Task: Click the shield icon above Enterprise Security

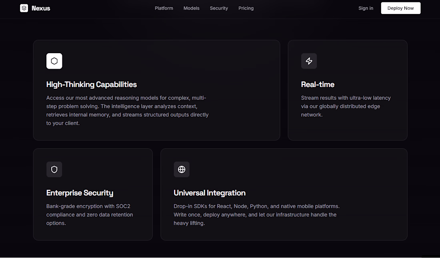Action: pyautogui.click(x=54, y=169)
